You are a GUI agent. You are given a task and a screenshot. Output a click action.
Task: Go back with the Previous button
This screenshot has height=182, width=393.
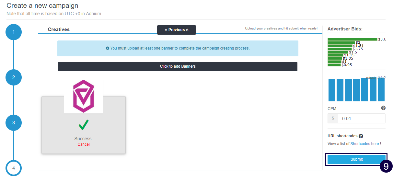[x=177, y=30]
